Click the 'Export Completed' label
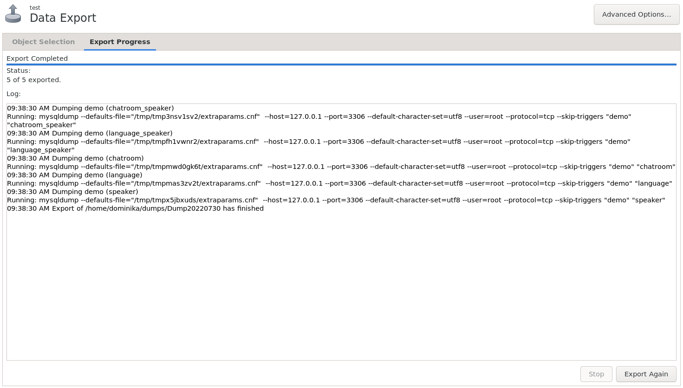Image resolution: width=683 pixels, height=388 pixels. pyautogui.click(x=37, y=58)
